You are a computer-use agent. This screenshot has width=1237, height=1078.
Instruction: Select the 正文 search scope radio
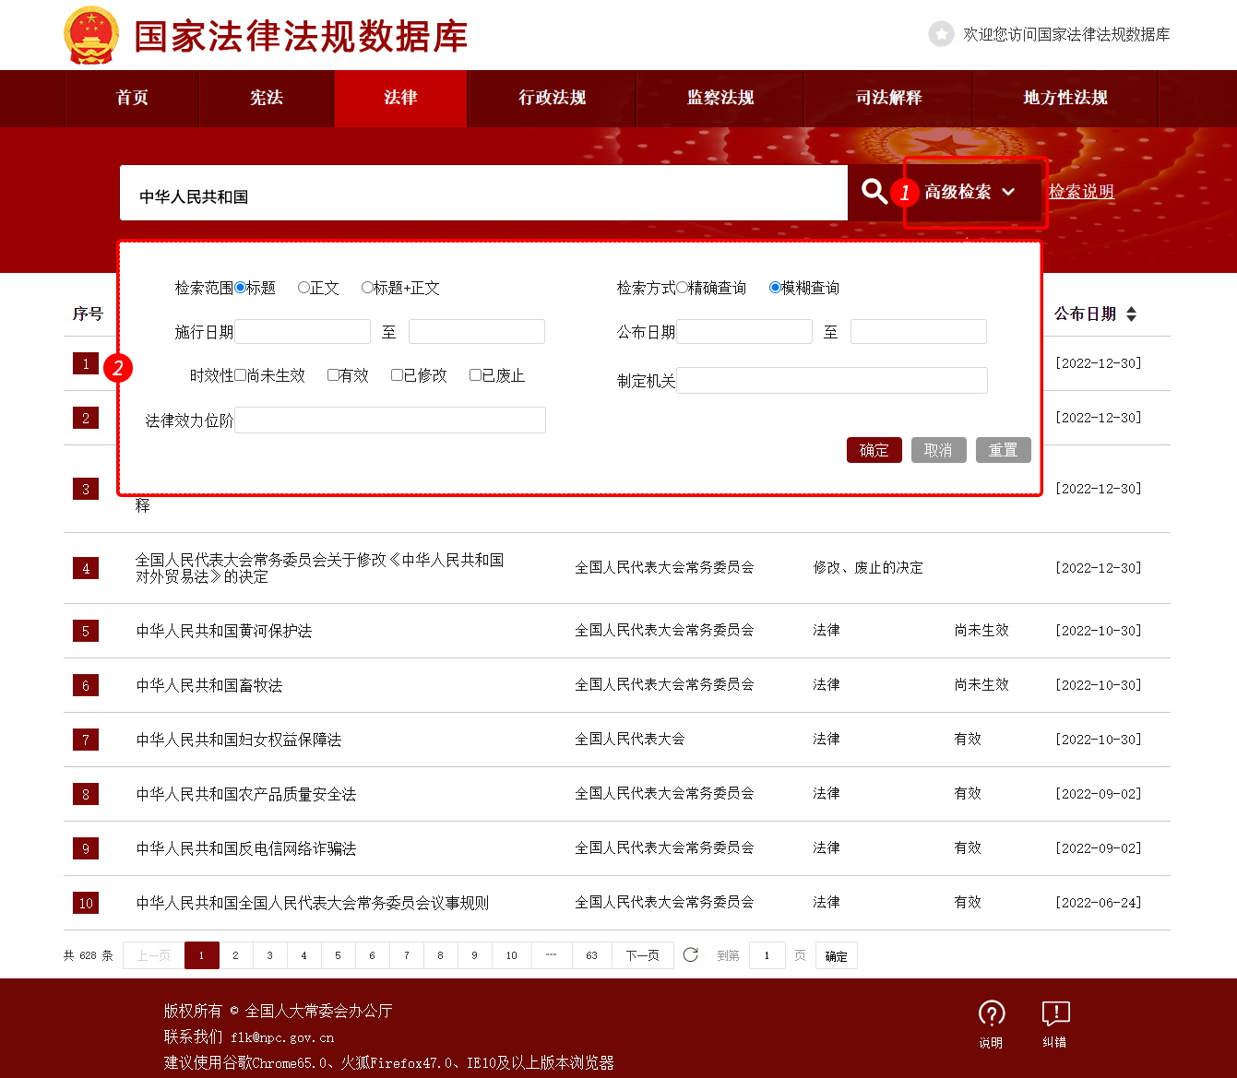(303, 288)
